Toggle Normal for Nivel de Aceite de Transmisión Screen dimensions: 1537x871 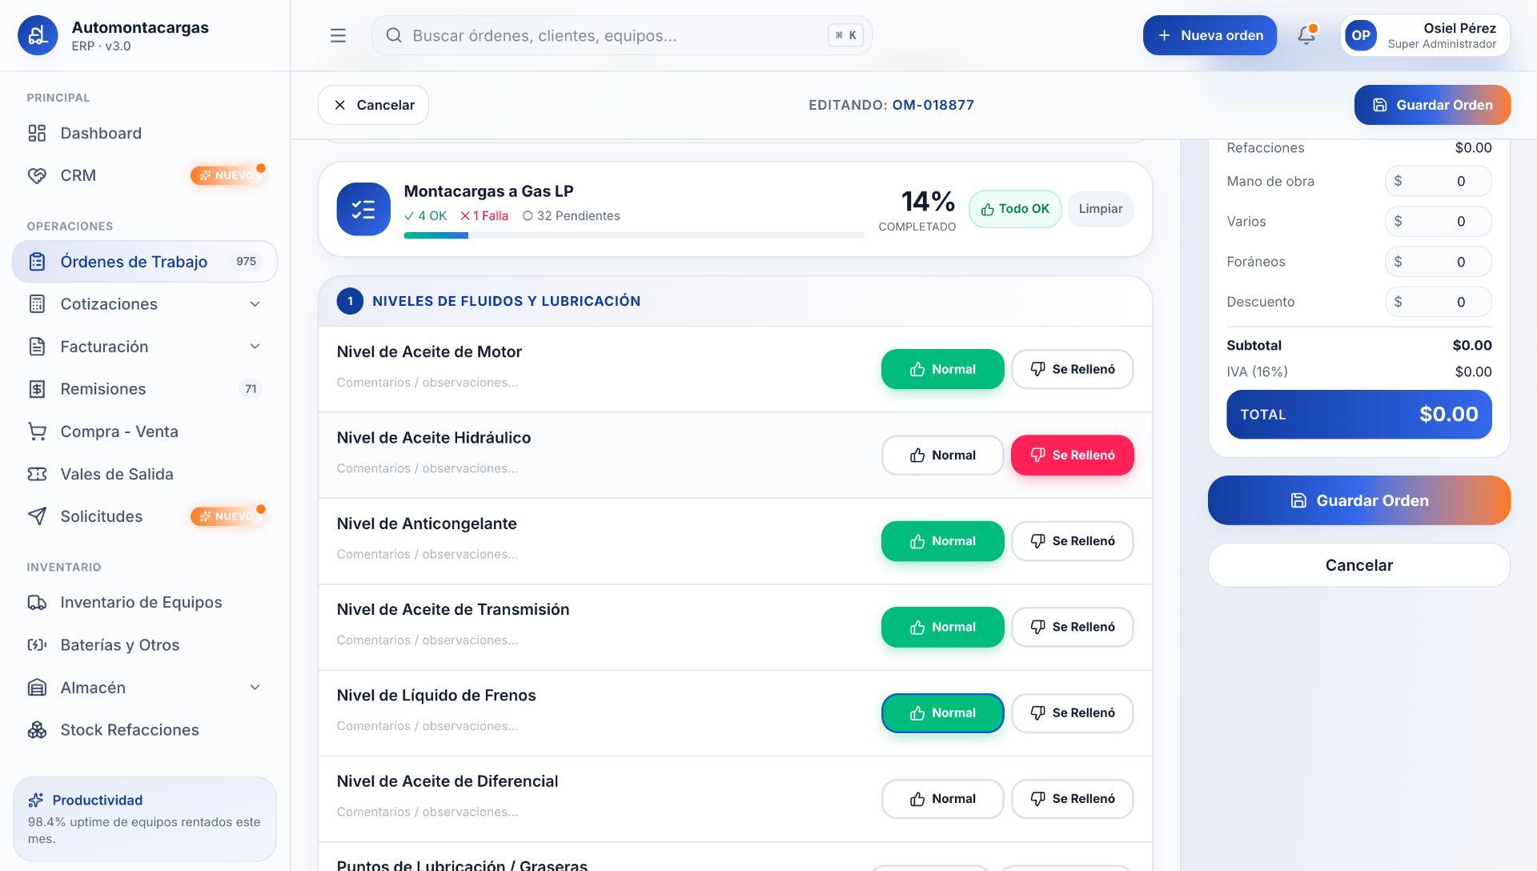[x=943, y=627]
